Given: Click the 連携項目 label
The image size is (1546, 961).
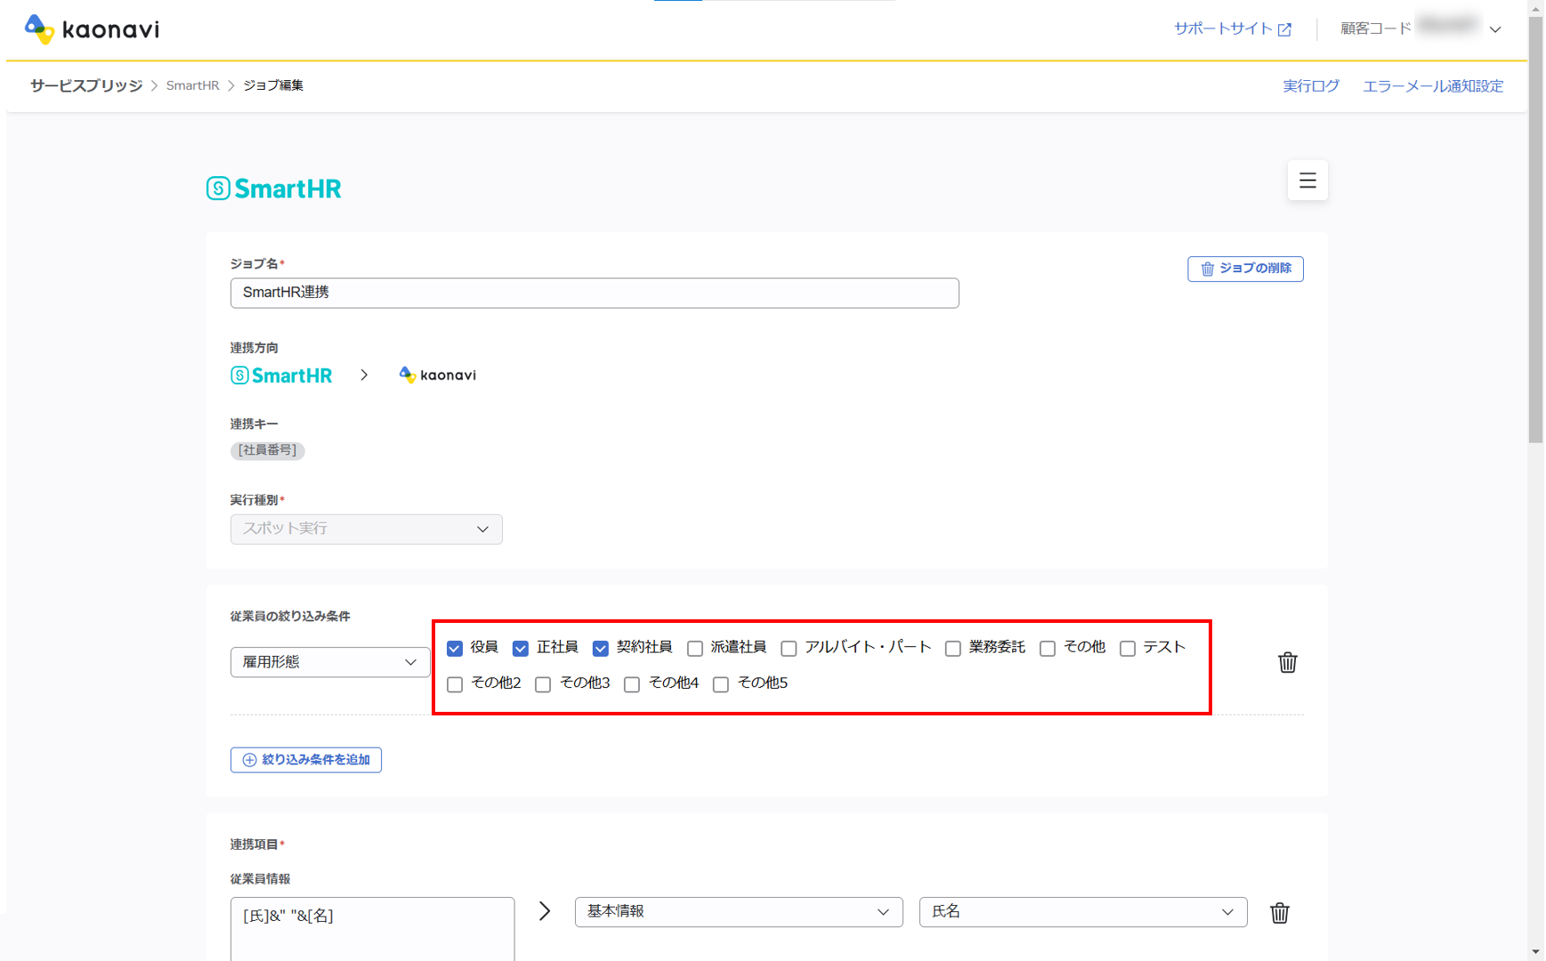Looking at the screenshot, I should 255,844.
